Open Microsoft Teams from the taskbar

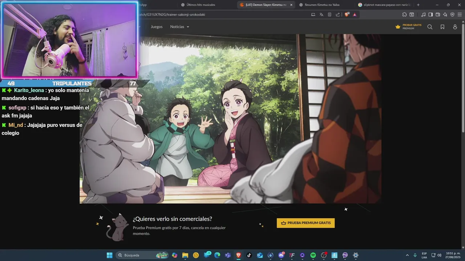(228, 255)
